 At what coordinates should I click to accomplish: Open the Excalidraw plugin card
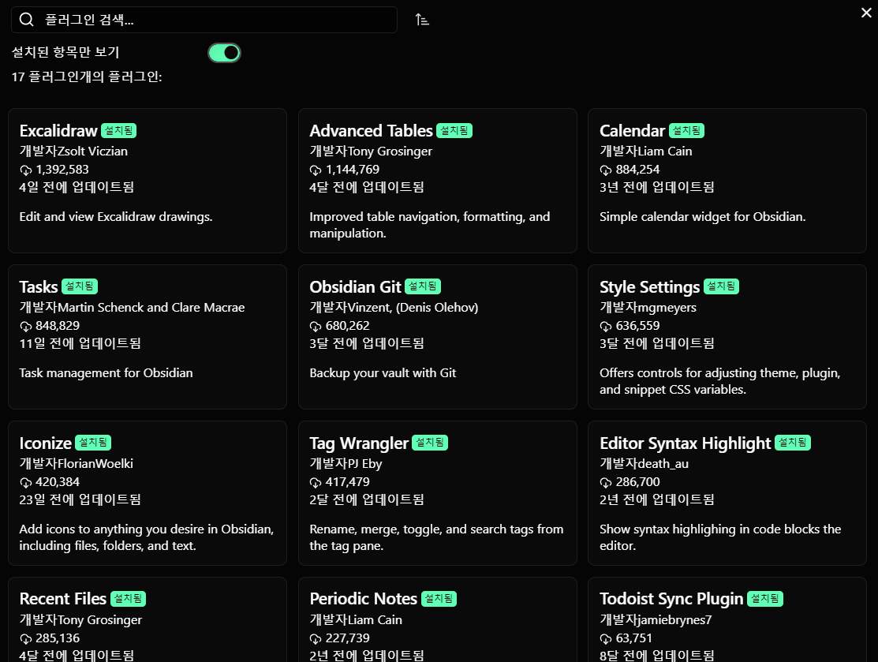coord(148,181)
